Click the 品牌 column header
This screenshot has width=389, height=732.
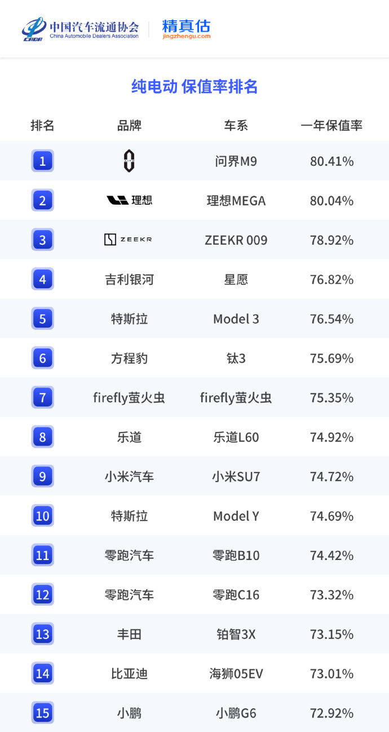click(x=129, y=126)
